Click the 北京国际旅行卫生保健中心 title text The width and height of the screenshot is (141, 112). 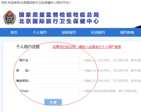(x=59, y=21)
